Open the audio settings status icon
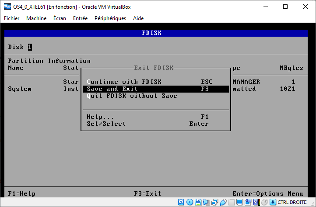 coord(206,202)
